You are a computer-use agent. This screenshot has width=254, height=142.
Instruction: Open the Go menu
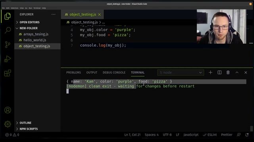pos(26,8)
